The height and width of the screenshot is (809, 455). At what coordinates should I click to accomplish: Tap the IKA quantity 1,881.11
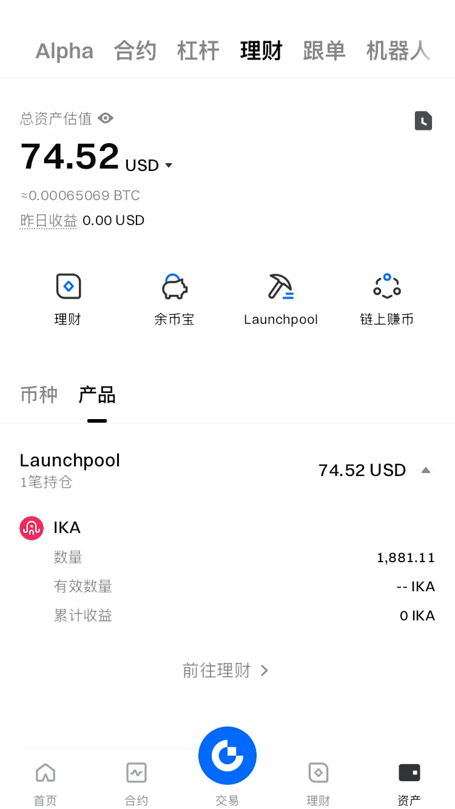click(406, 557)
